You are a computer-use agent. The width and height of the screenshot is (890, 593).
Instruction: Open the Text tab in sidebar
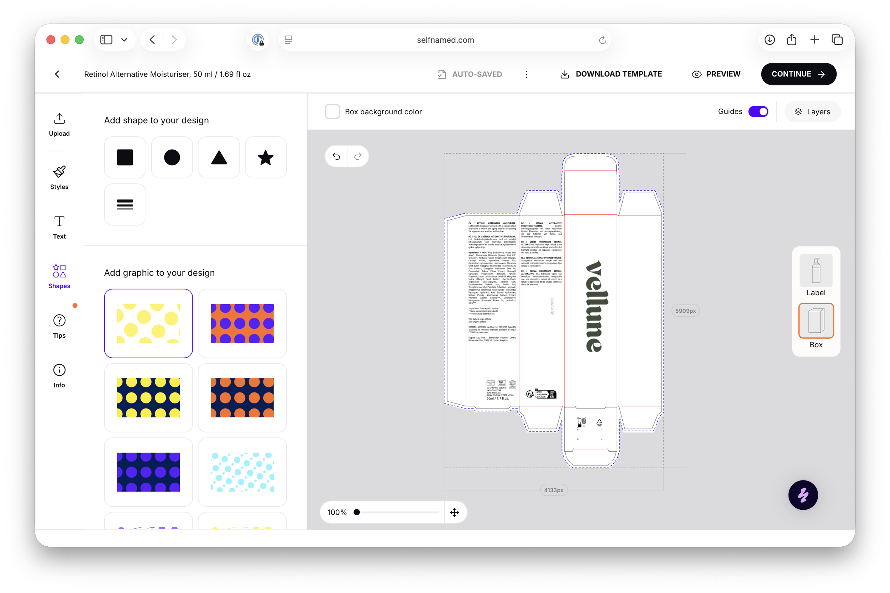tap(59, 227)
